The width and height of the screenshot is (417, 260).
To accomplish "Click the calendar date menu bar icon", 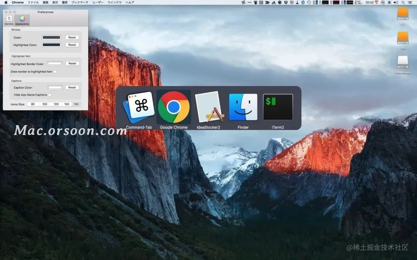I will [x=376, y=2].
